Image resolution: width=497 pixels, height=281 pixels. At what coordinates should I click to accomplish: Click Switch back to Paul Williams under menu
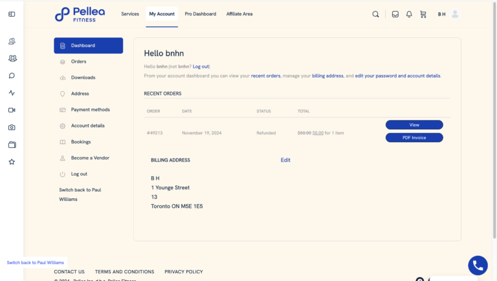point(80,194)
